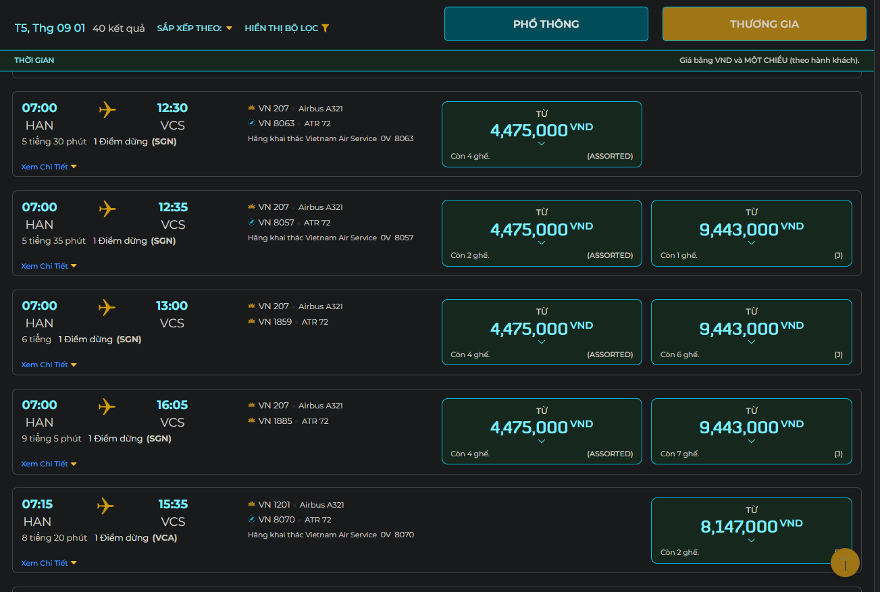Screen dimensions: 880x592
Task: Click the Thời gian column header
Action: point(34,60)
